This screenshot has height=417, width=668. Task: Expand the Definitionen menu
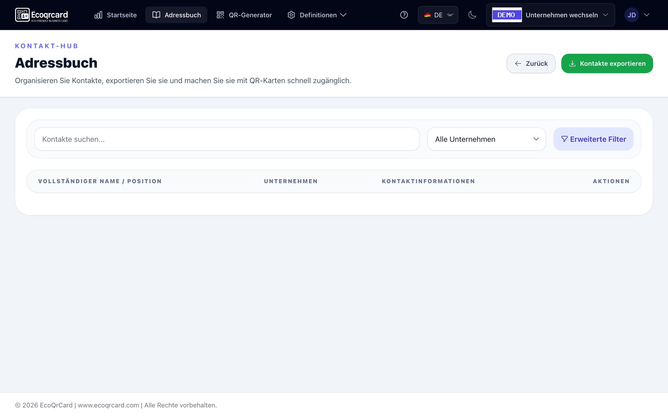point(317,15)
